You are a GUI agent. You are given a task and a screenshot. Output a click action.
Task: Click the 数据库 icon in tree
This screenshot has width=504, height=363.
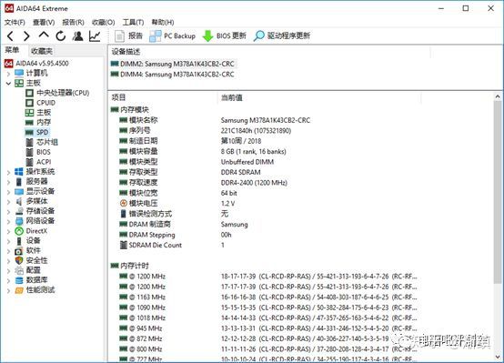coord(19,280)
